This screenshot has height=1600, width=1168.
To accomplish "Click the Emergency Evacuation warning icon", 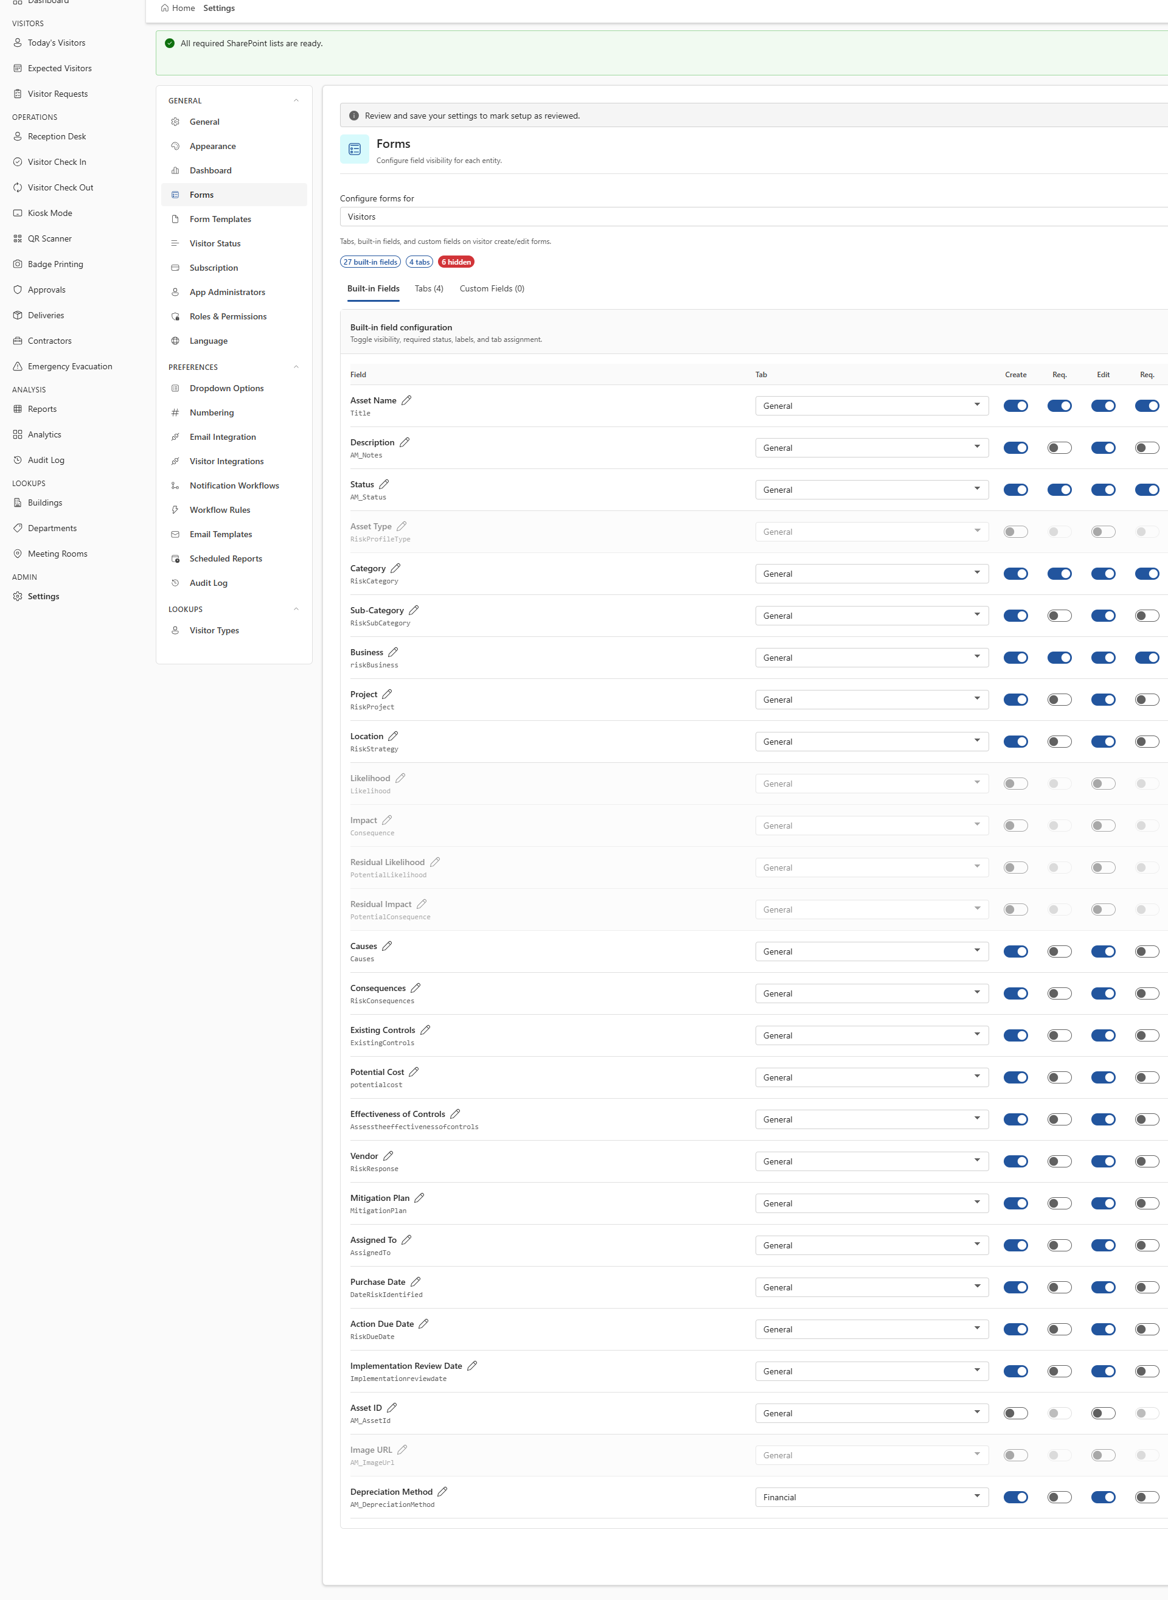I will click(x=18, y=366).
